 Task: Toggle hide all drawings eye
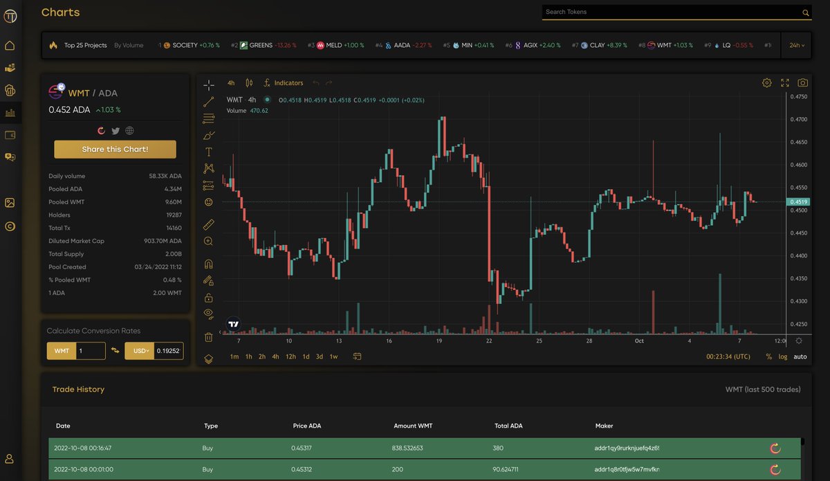point(208,314)
